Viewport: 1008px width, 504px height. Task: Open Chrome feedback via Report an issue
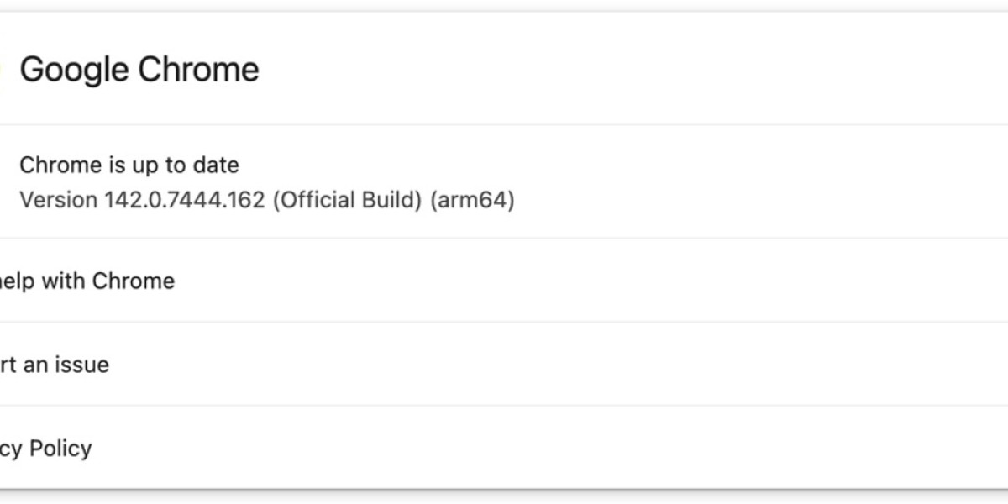click(x=55, y=365)
